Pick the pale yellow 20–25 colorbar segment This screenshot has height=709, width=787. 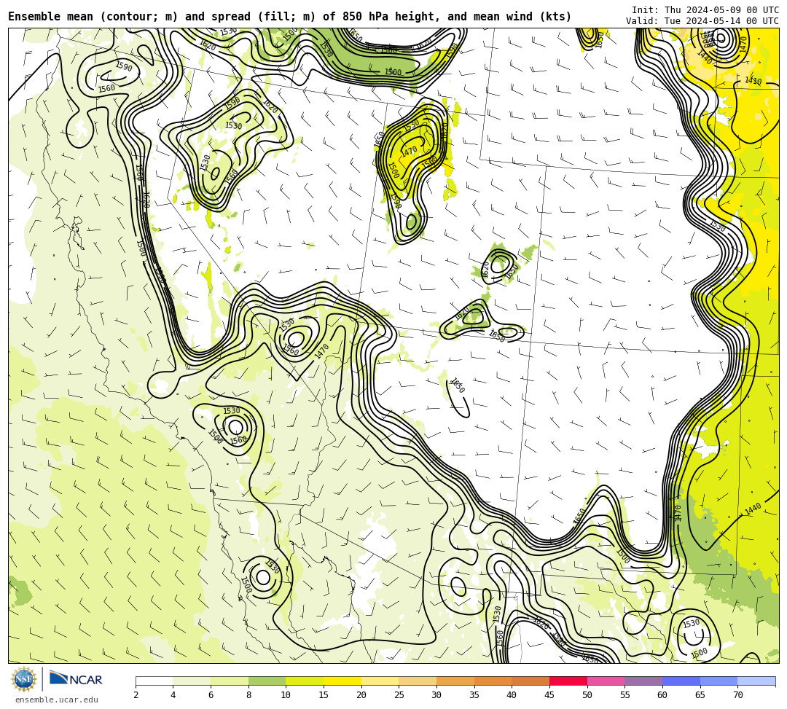coord(380,681)
